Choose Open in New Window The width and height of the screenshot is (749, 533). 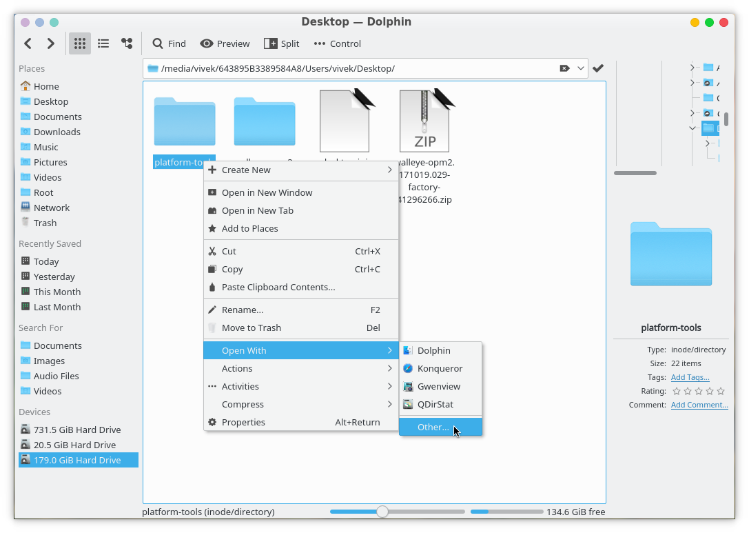tap(301, 192)
